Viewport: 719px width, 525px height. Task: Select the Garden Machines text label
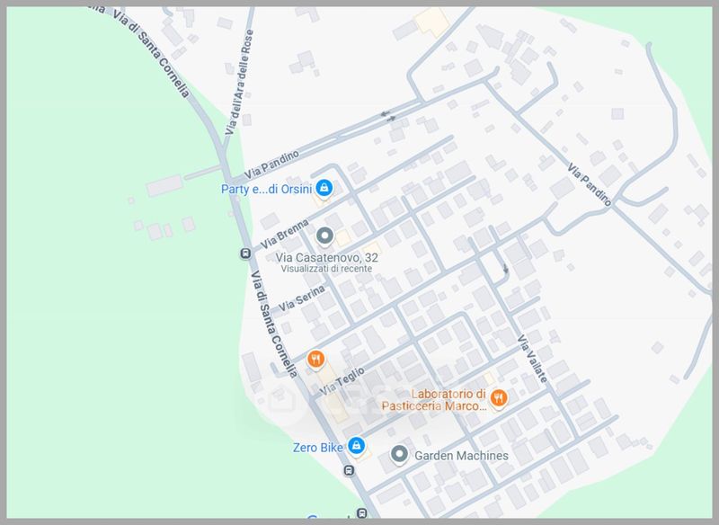[460, 456]
